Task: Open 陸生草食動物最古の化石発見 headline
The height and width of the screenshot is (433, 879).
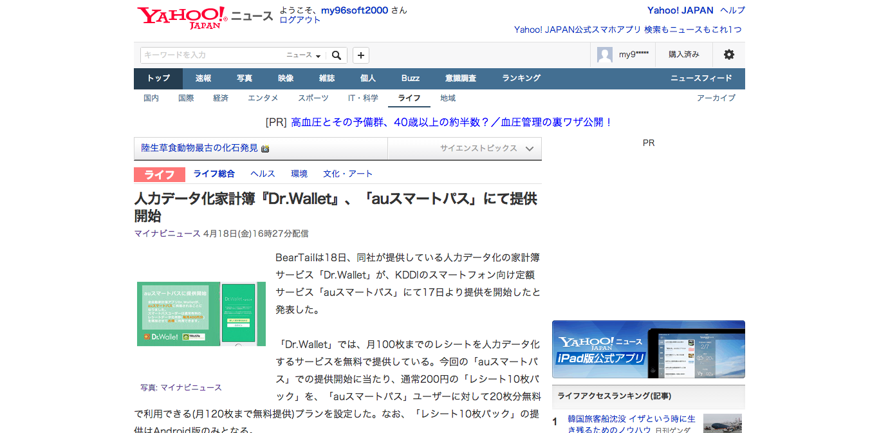Action: point(199,148)
